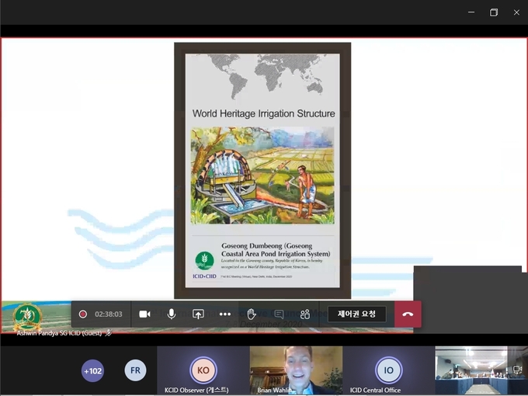Click Ashwin Pandya SG ICID presenter label

click(x=59, y=333)
